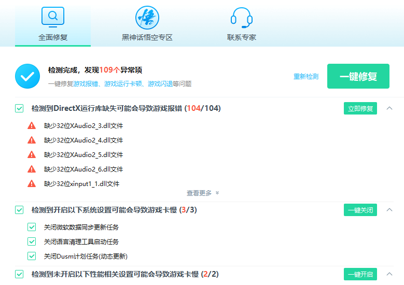Click the 检测完成，发现109个异常项 heading
This screenshot has height=285, width=404.
click(95, 70)
